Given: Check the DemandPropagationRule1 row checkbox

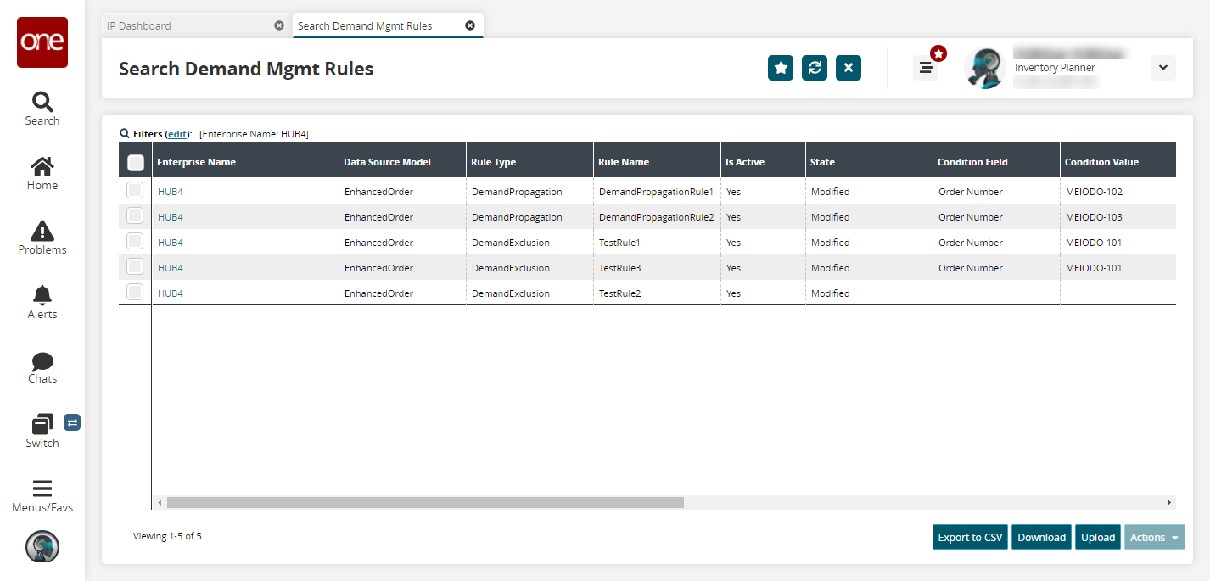Looking at the screenshot, I should 135,191.
